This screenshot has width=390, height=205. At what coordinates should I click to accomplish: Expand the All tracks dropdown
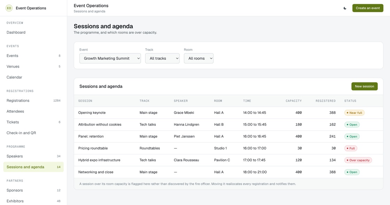click(162, 58)
